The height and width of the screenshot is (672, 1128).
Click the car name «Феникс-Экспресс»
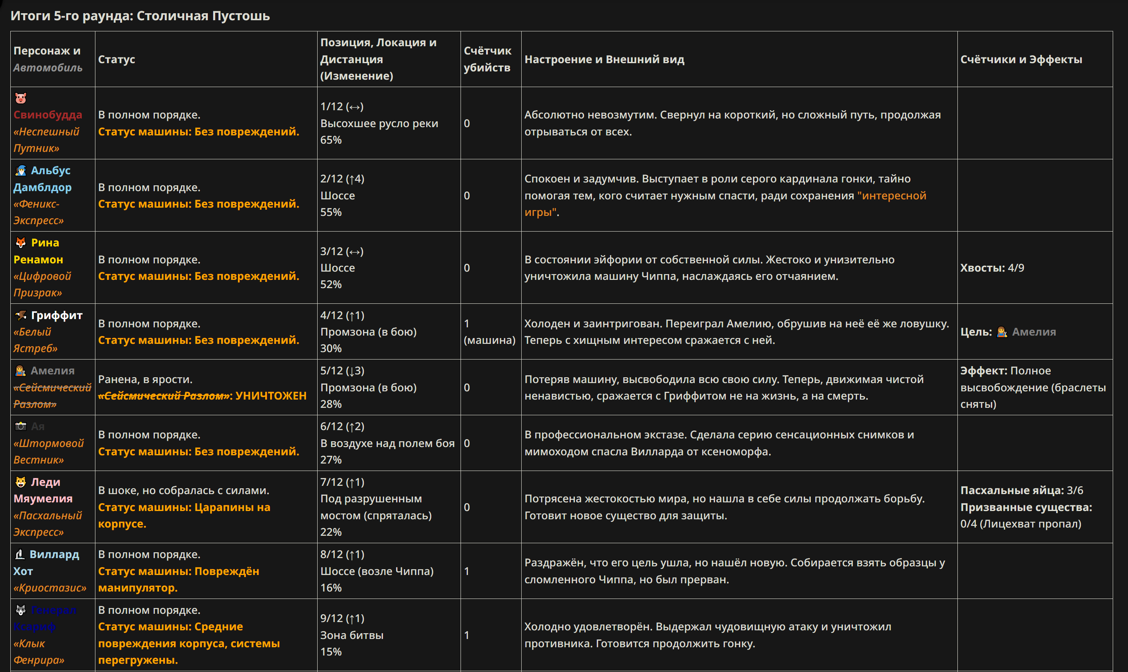[38, 212]
